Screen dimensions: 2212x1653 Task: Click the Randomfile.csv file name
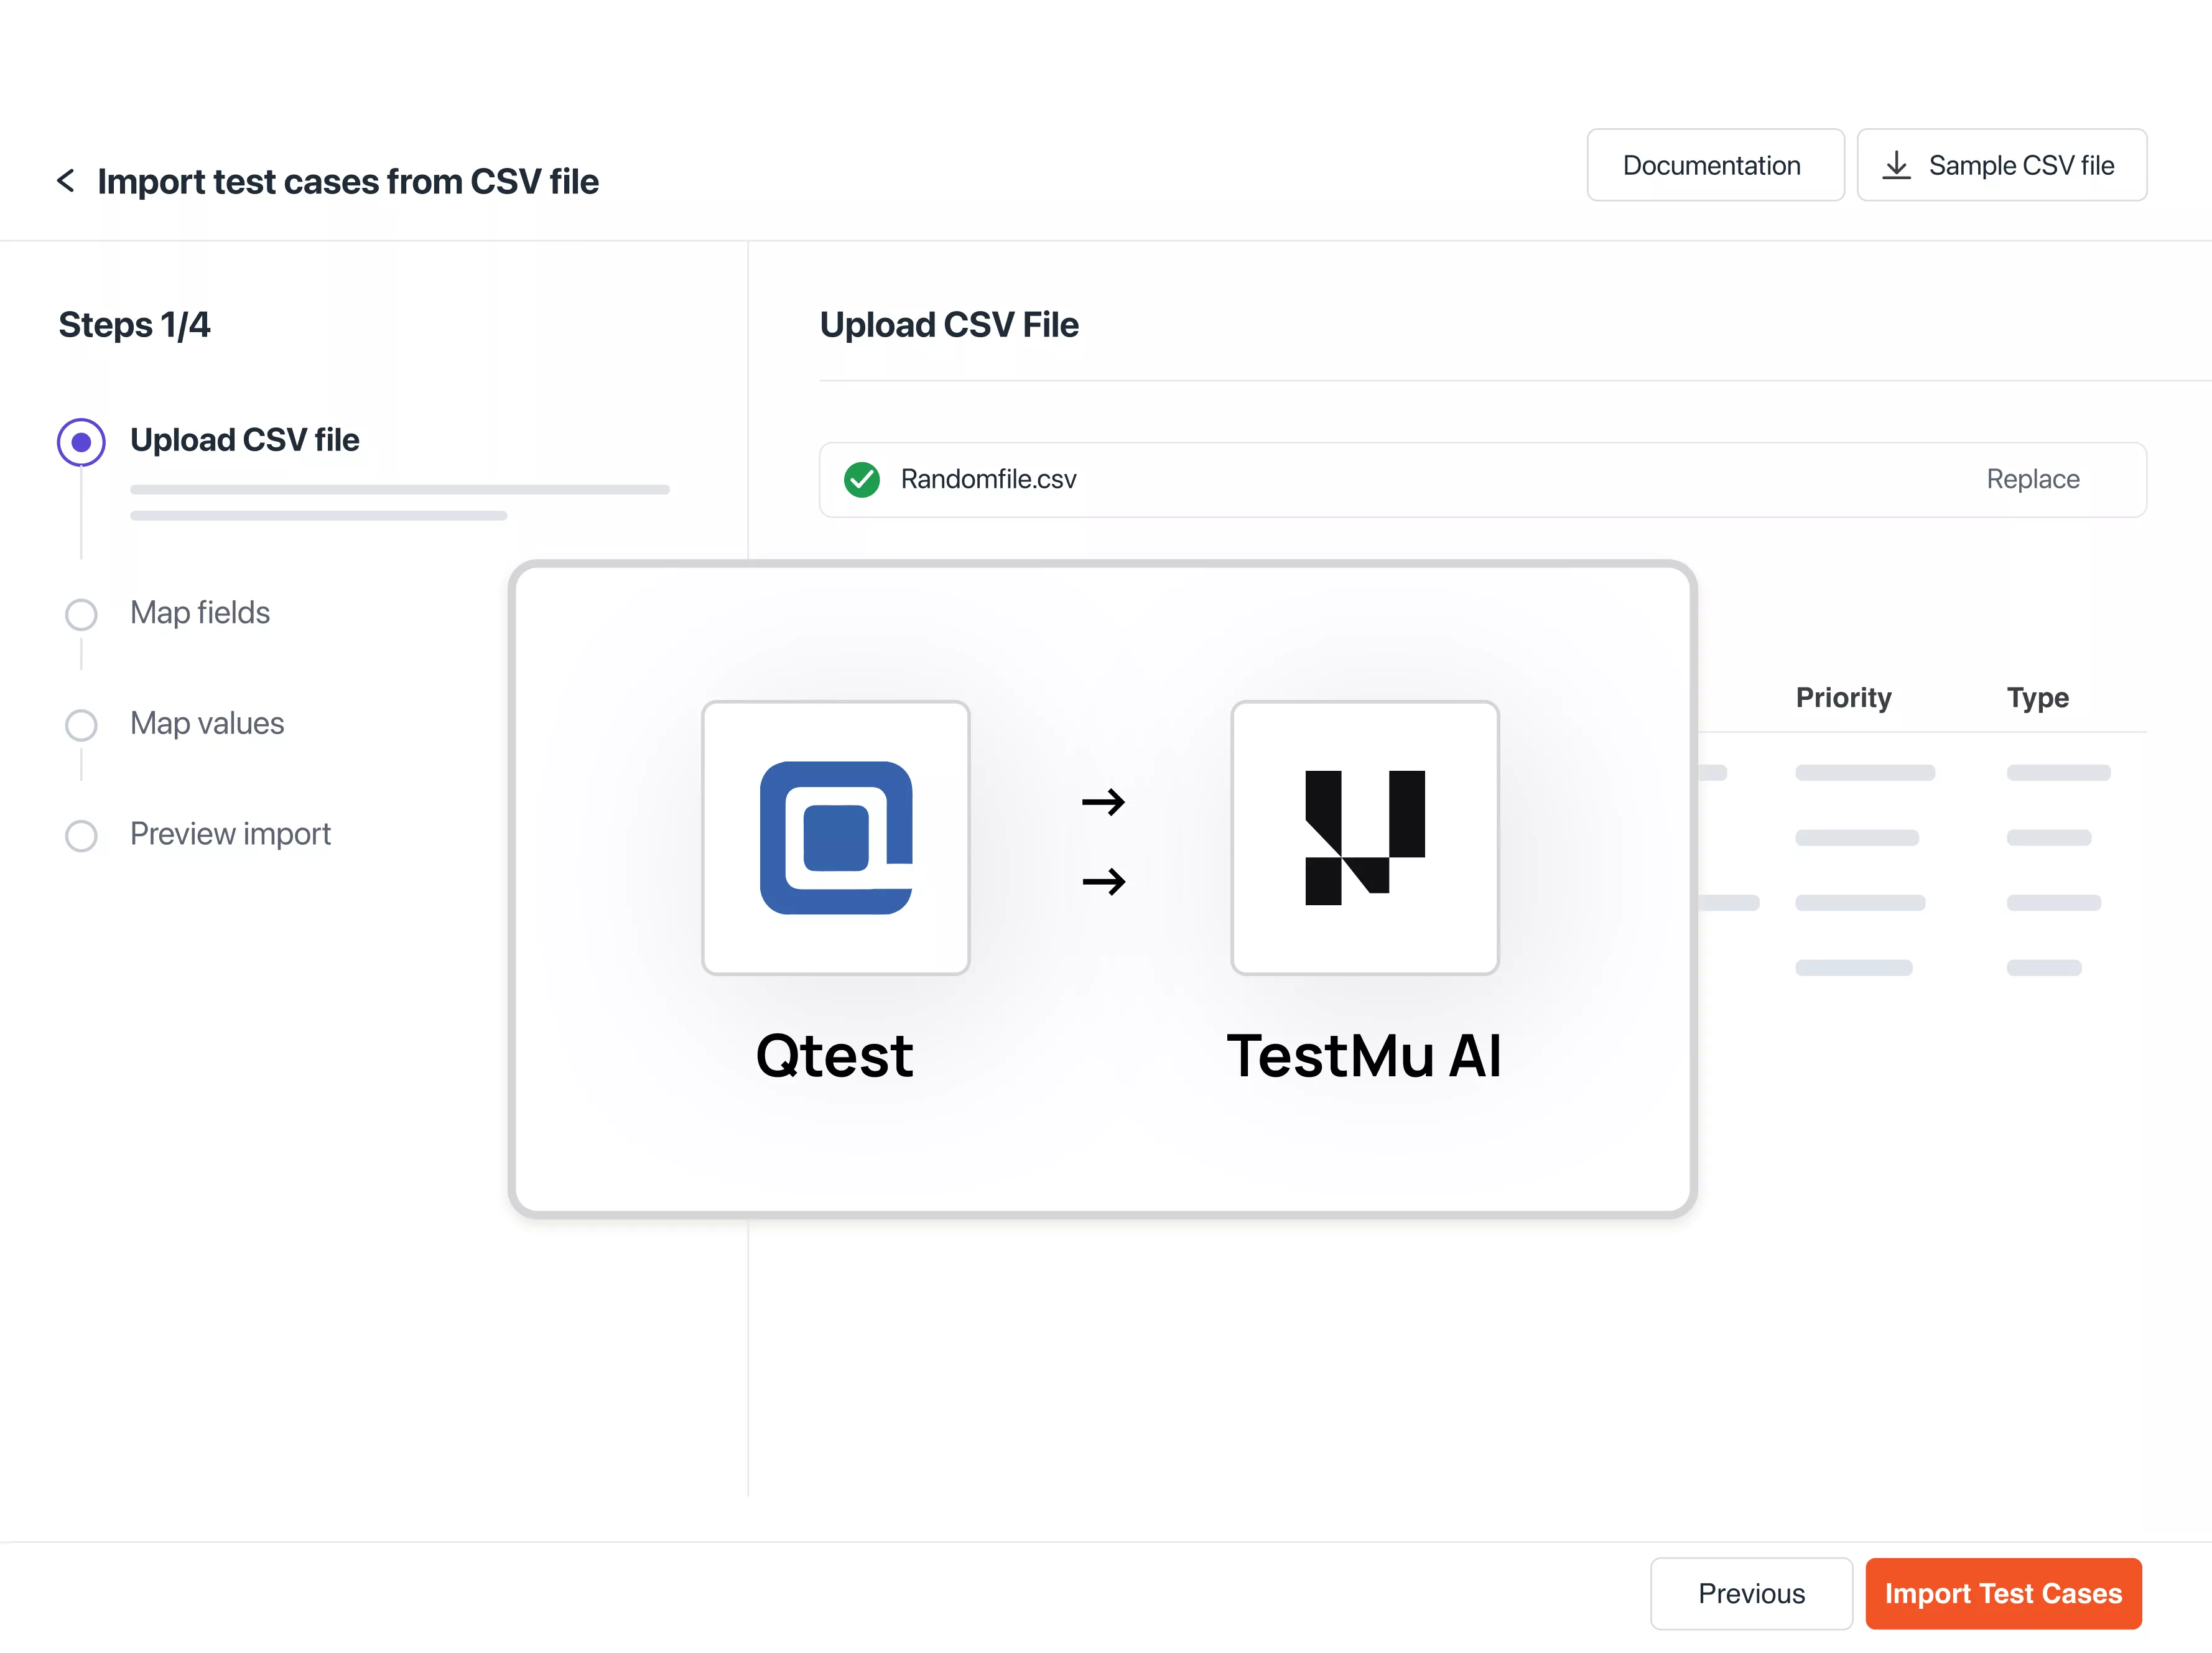[x=988, y=479]
